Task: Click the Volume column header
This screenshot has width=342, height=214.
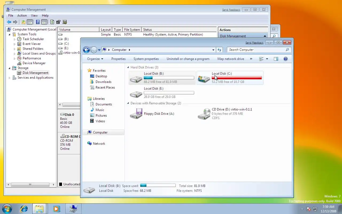Action: (x=79, y=30)
